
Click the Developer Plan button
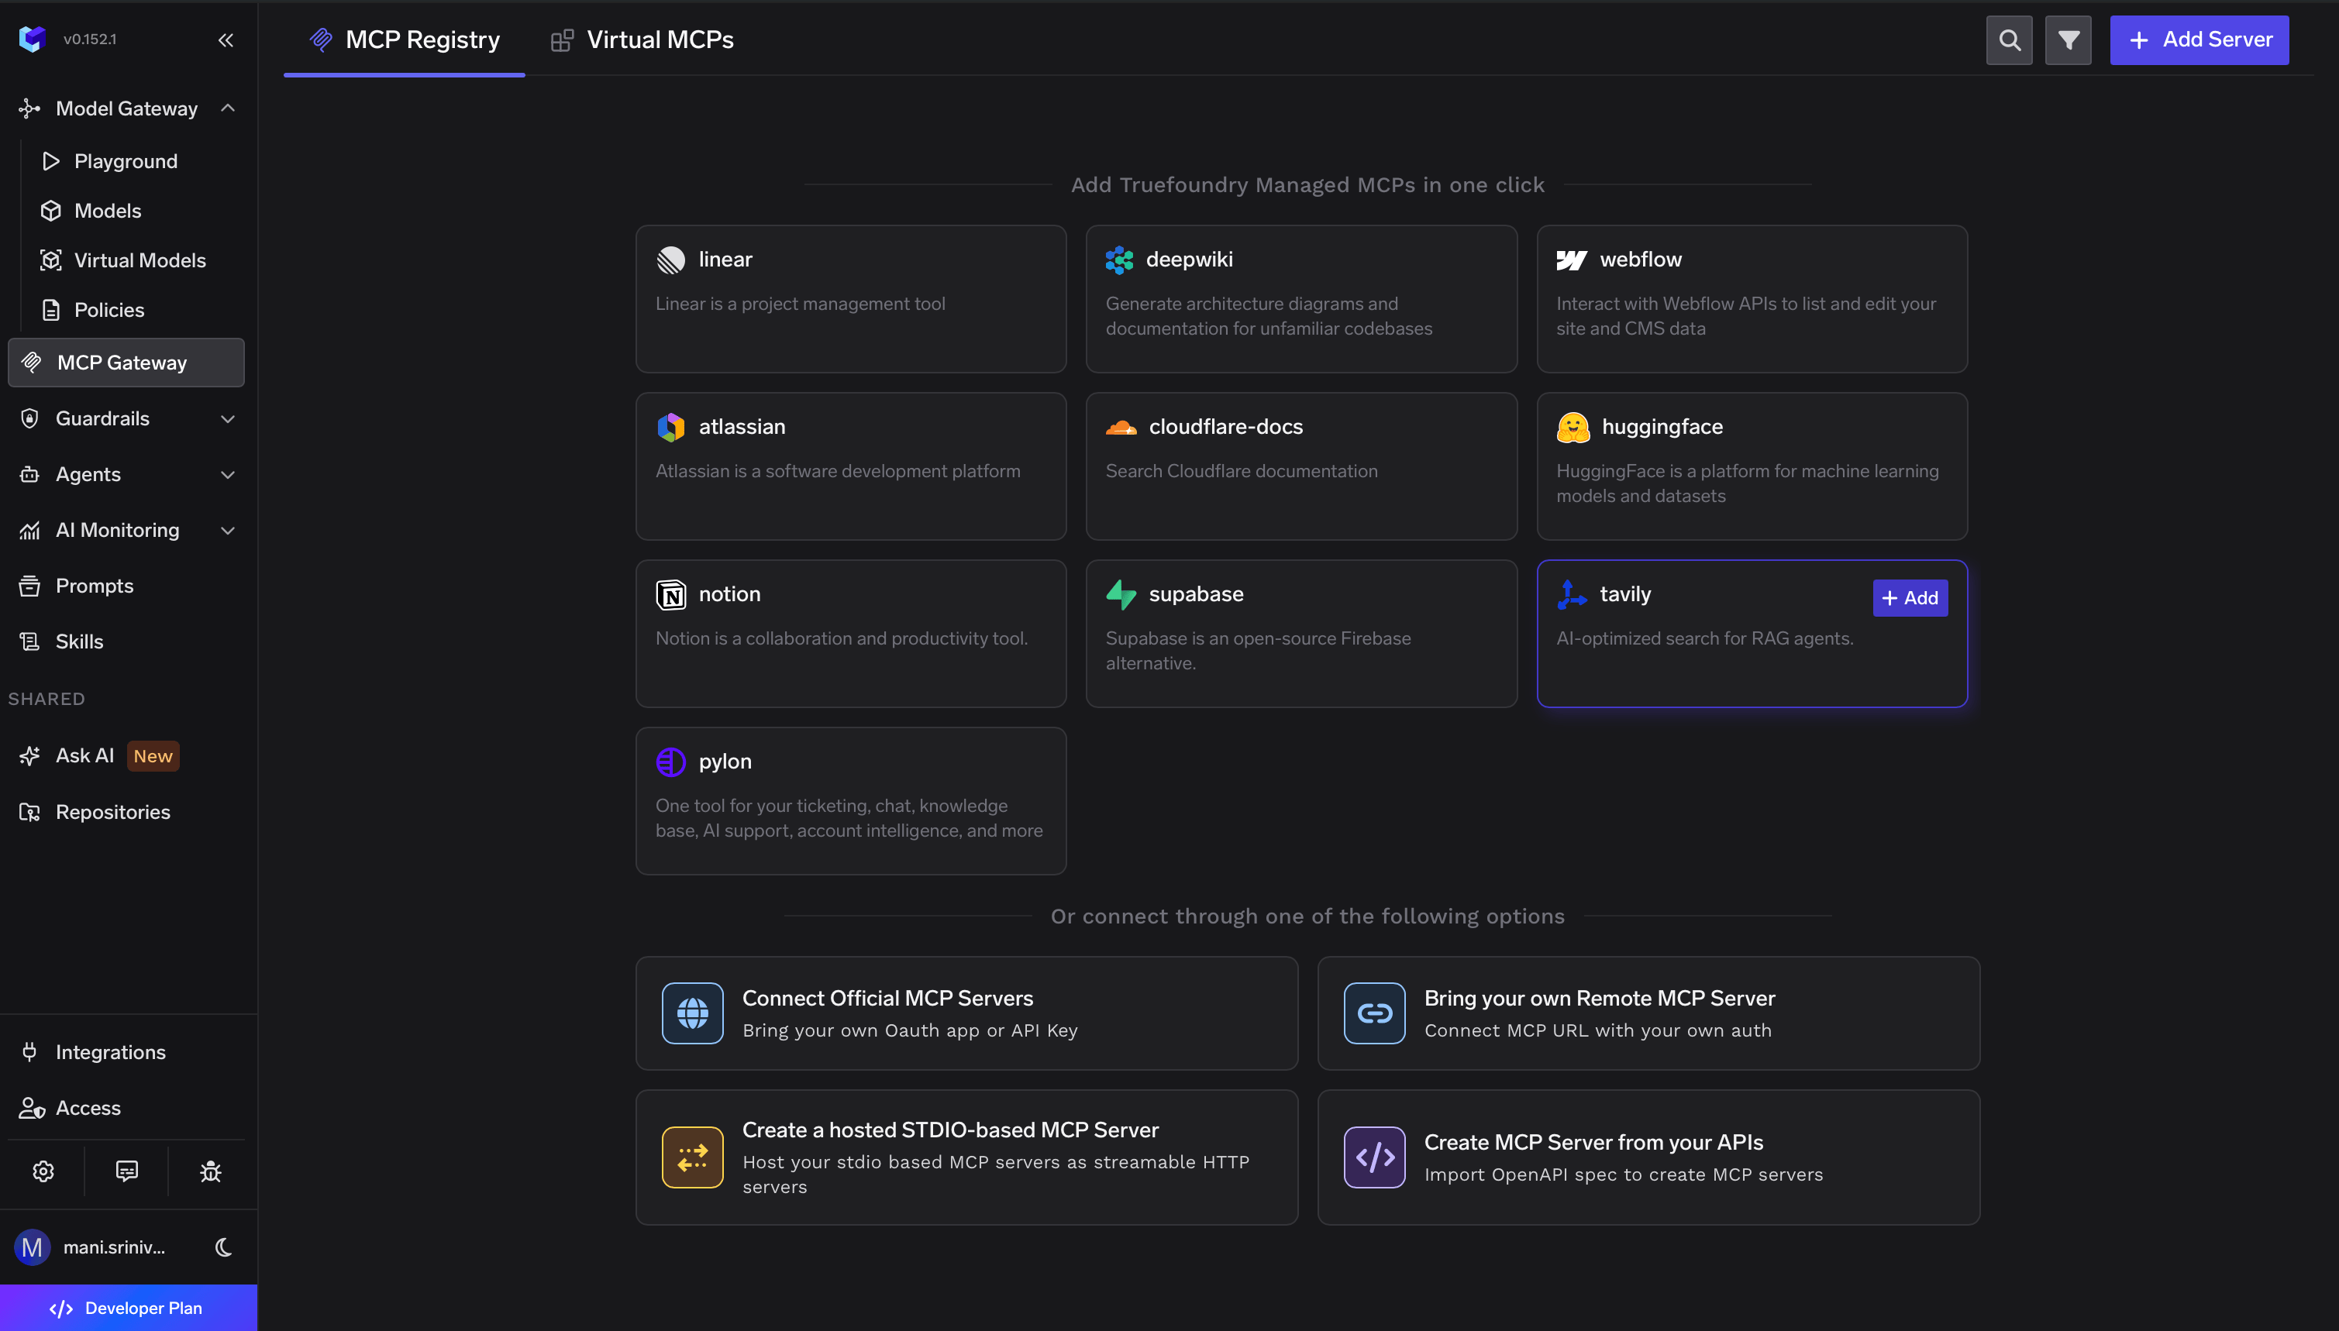(x=129, y=1309)
